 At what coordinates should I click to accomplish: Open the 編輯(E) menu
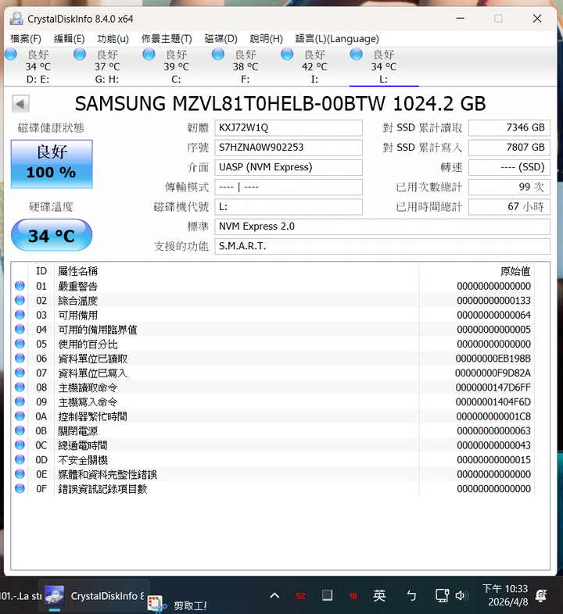click(69, 39)
